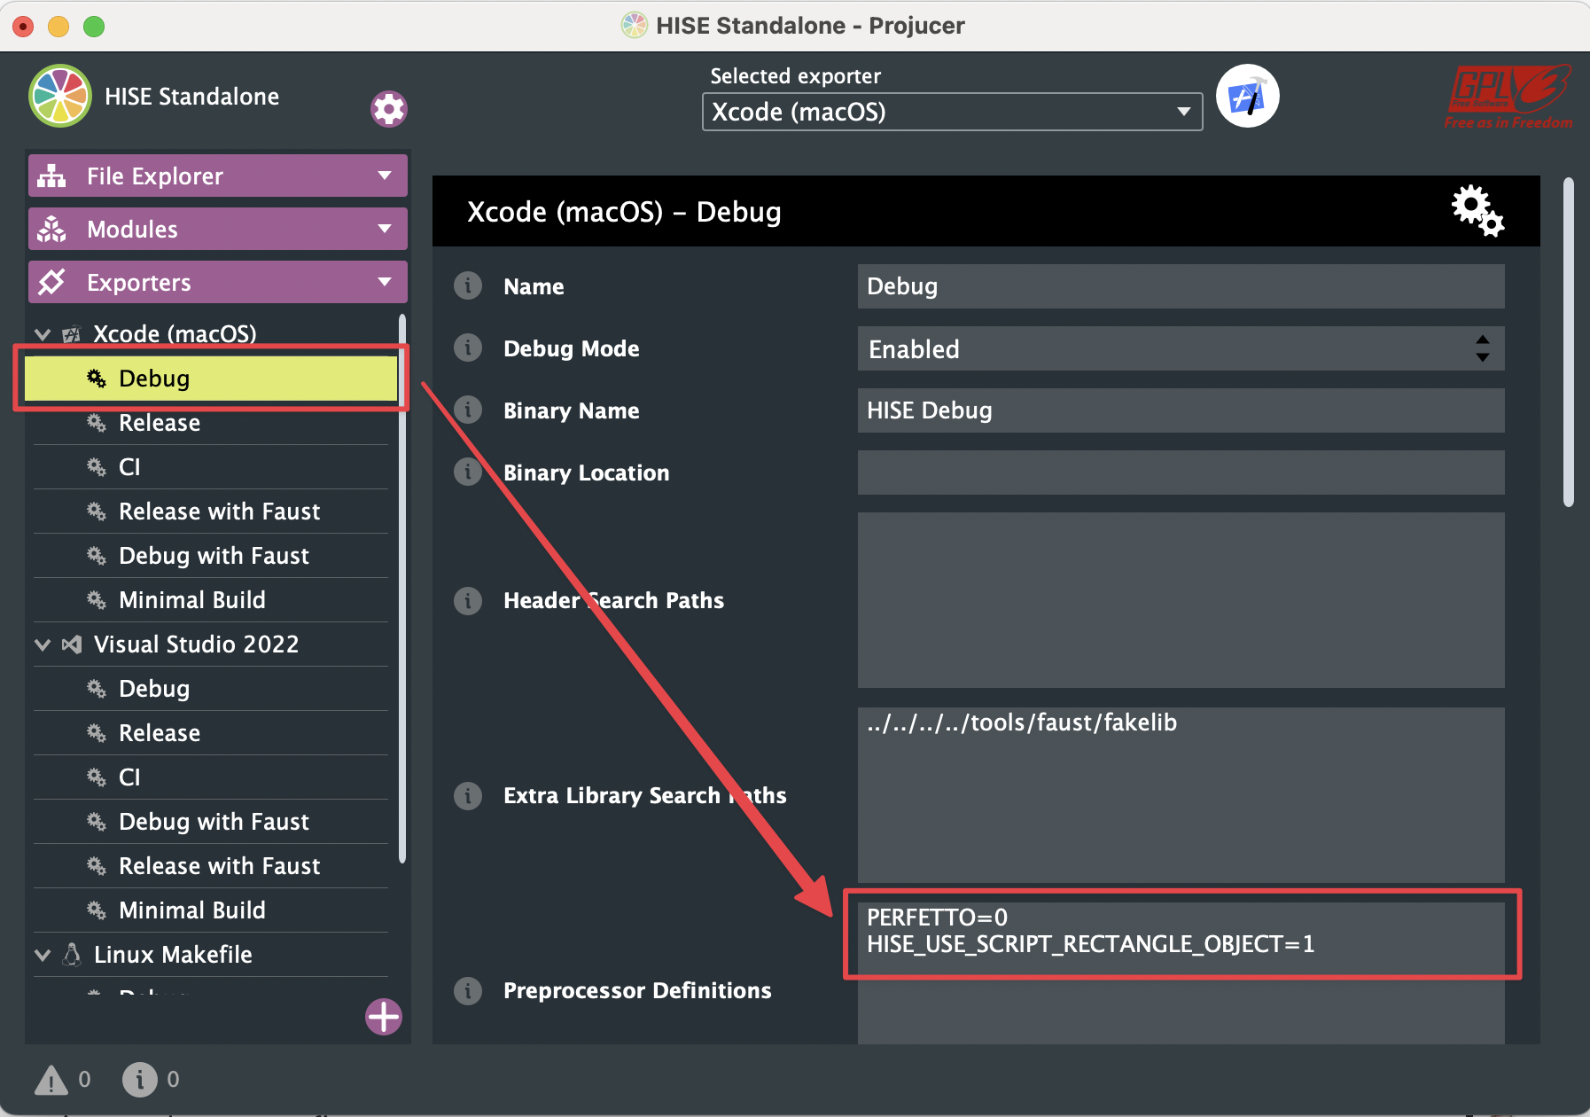Select Minimal Build under Visual Studio 2022
Image resolution: width=1590 pixels, height=1117 pixels.
click(x=191, y=910)
